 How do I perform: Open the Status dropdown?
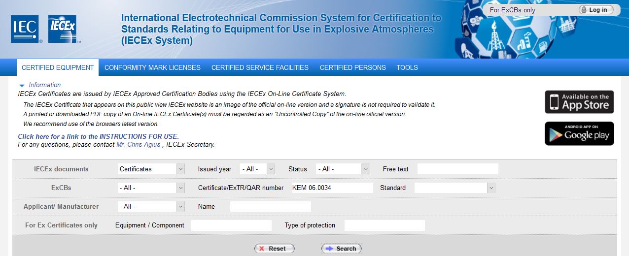coord(343,169)
